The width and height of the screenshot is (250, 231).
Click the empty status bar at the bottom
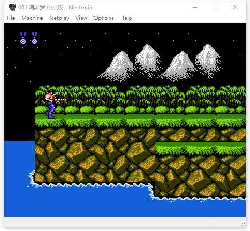coord(108,222)
